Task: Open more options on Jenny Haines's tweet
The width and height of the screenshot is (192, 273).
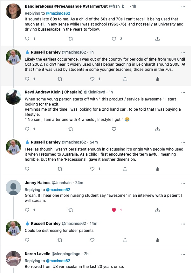Action: [183, 183]
